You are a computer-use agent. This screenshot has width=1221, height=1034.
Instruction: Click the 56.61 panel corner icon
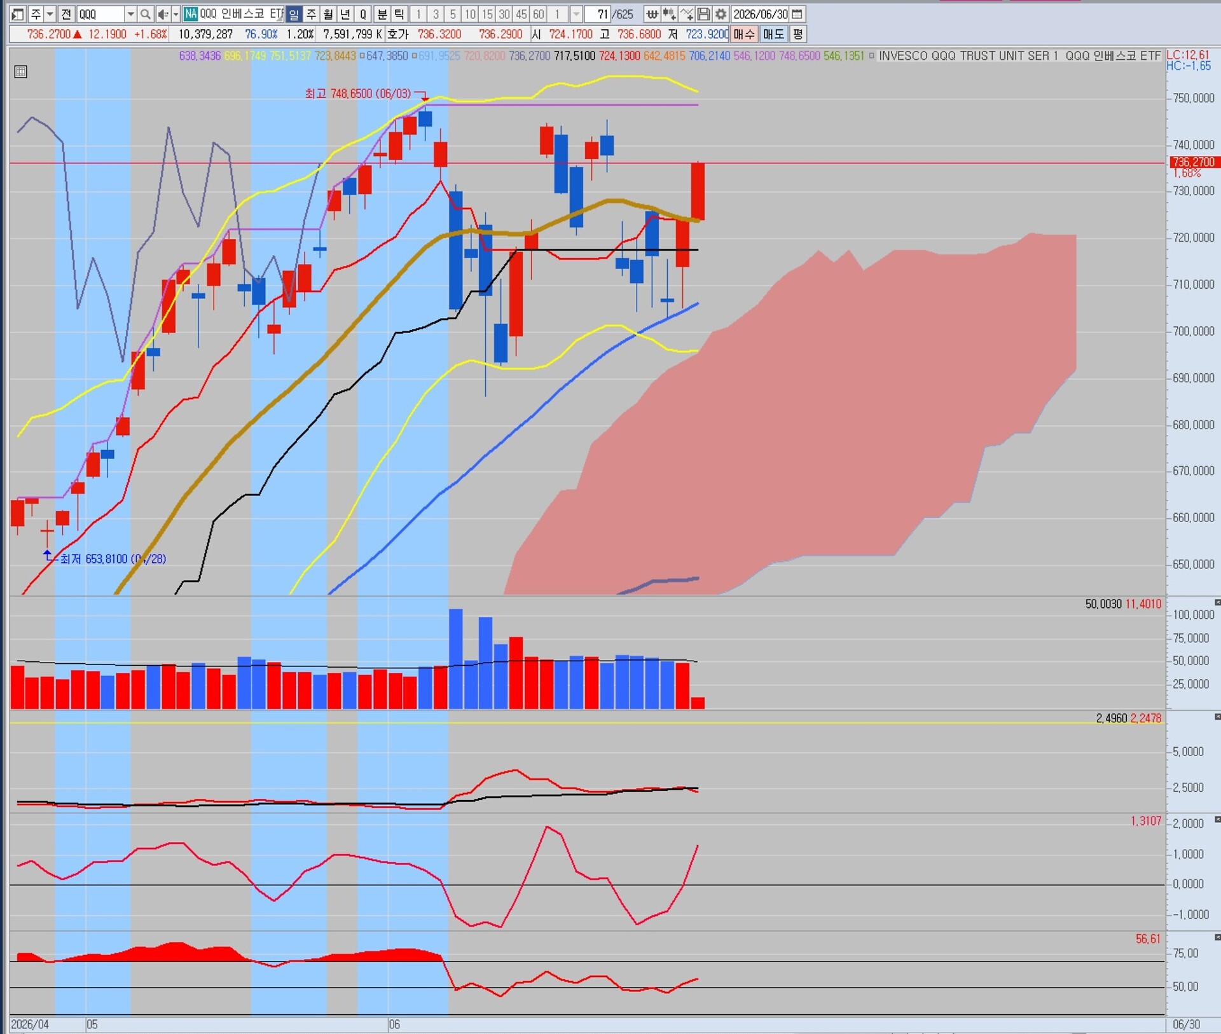(1217, 937)
